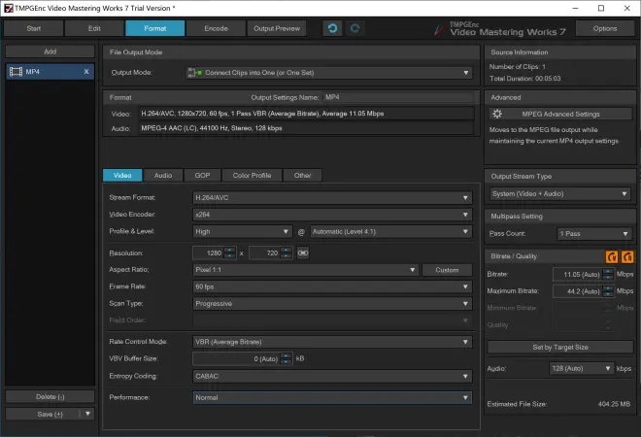
Task: Click the Bitrate stepper arrows
Action: [x=608, y=274]
